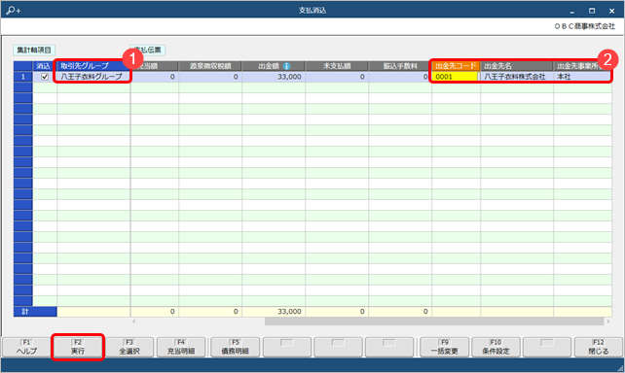Click the horizontal scrollbar right arrow
The image size is (625, 373).
tap(607, 322)
